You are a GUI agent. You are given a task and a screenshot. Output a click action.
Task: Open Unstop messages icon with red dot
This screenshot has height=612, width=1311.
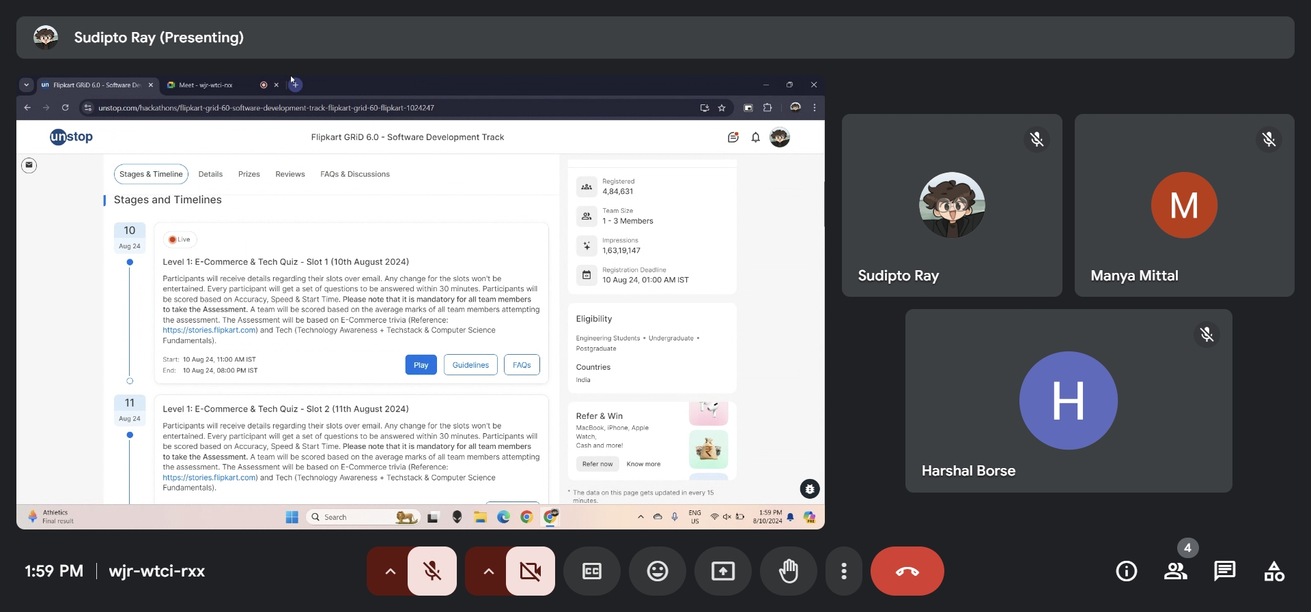click(x=733, y=137)
